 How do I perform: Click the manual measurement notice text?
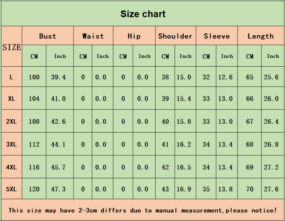(x=142, y=210)
